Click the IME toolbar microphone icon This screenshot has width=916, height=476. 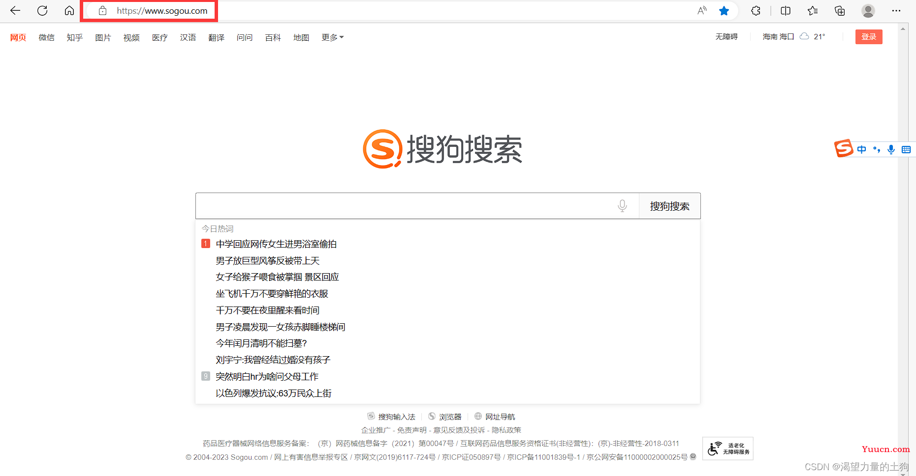tap(891, 149)
